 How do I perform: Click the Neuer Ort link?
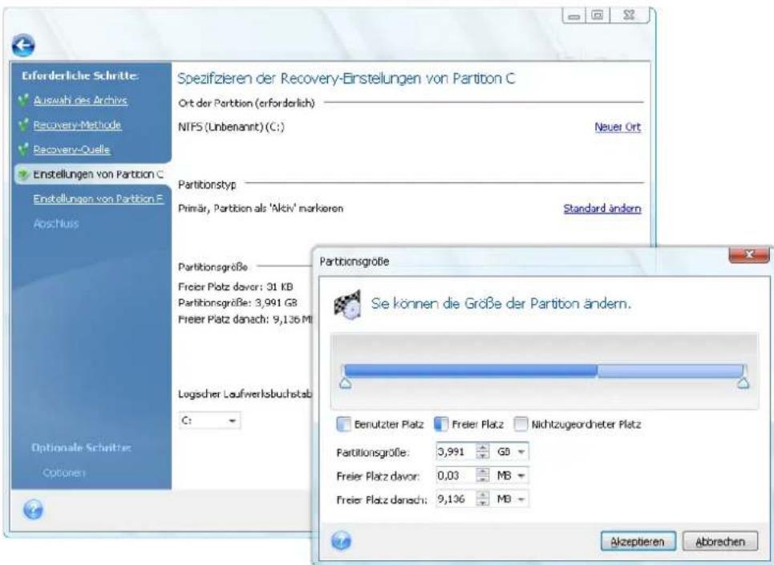coord(618,127)
